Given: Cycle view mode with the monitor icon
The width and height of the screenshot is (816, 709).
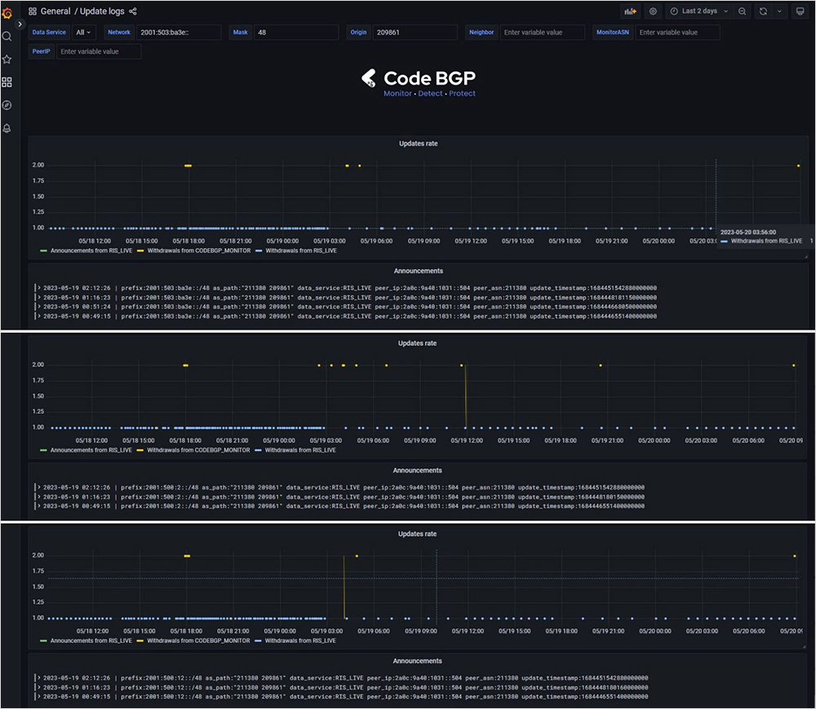Looking at the screenshot, I should click(799, 11).
